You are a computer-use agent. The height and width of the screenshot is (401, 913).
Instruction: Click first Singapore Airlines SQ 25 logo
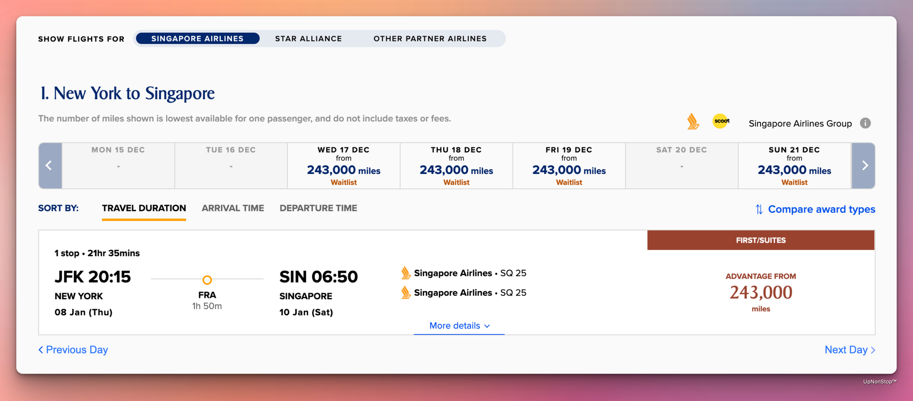click(x=405, y=273)
